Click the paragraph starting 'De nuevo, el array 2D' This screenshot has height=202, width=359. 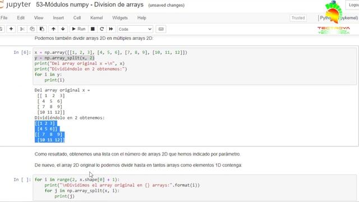pyautogui.click(x=138, y=165)
